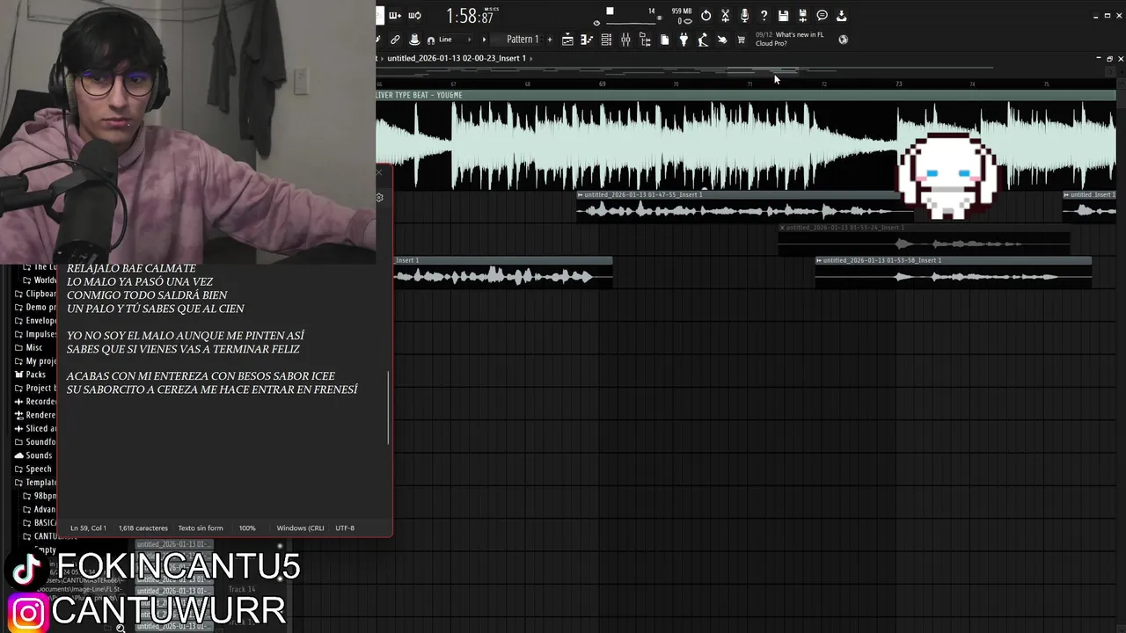Add new pattern with plus icon

(550, 40)
